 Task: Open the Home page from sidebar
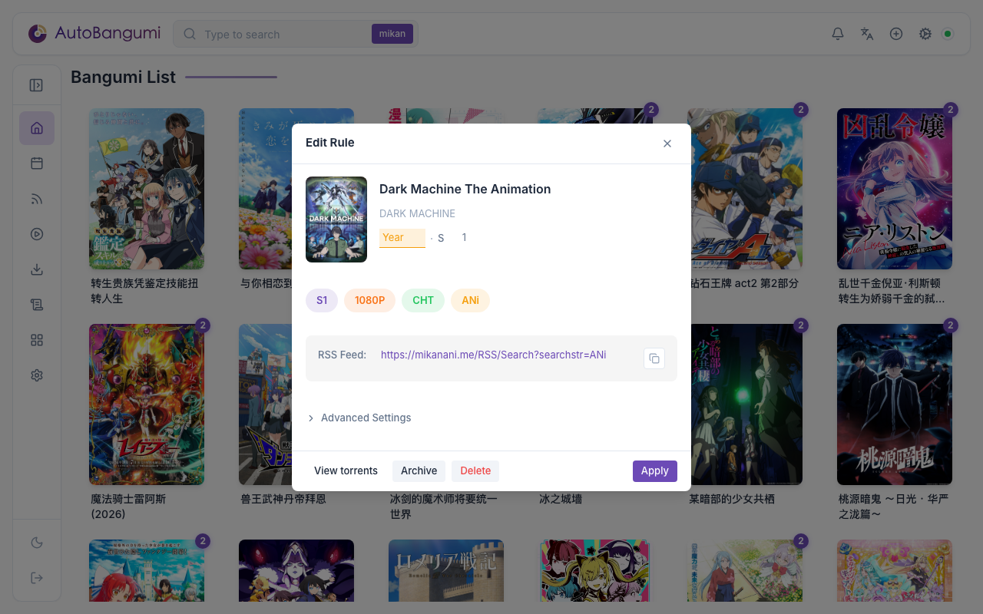click(x=37, y=128)
